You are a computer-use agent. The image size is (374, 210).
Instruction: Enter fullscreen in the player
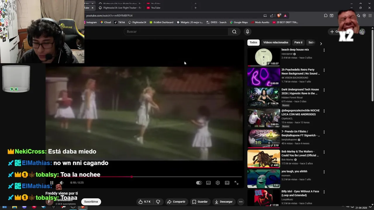coord(236,183)
